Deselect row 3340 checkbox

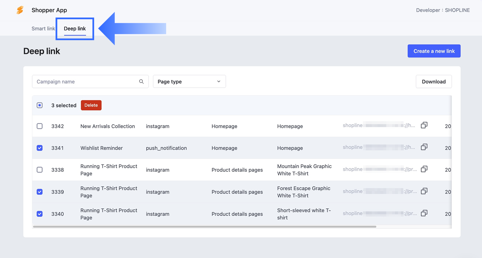tap(40, 214)
